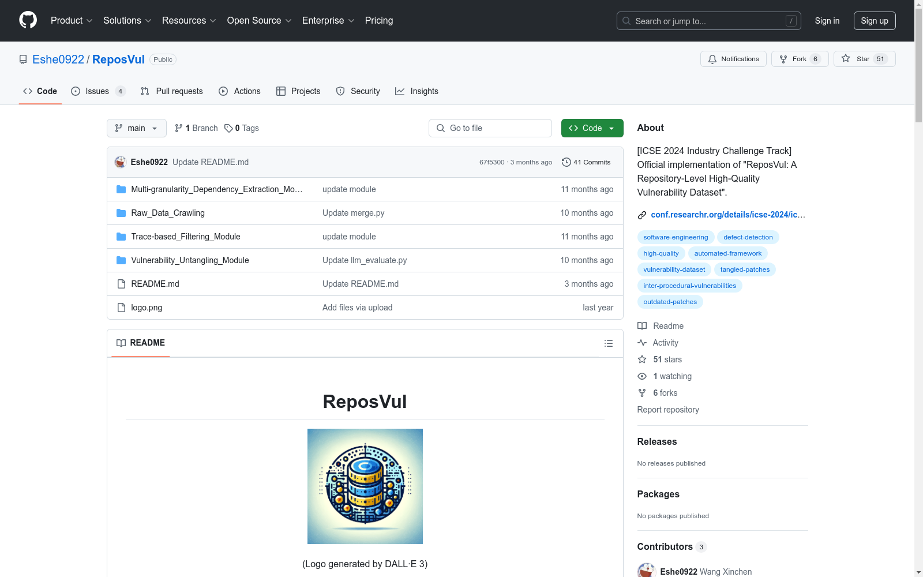Viewport: 923px width, 577px height.
Task: Switch to the Code tab
Action: click(x=40, y=91)
